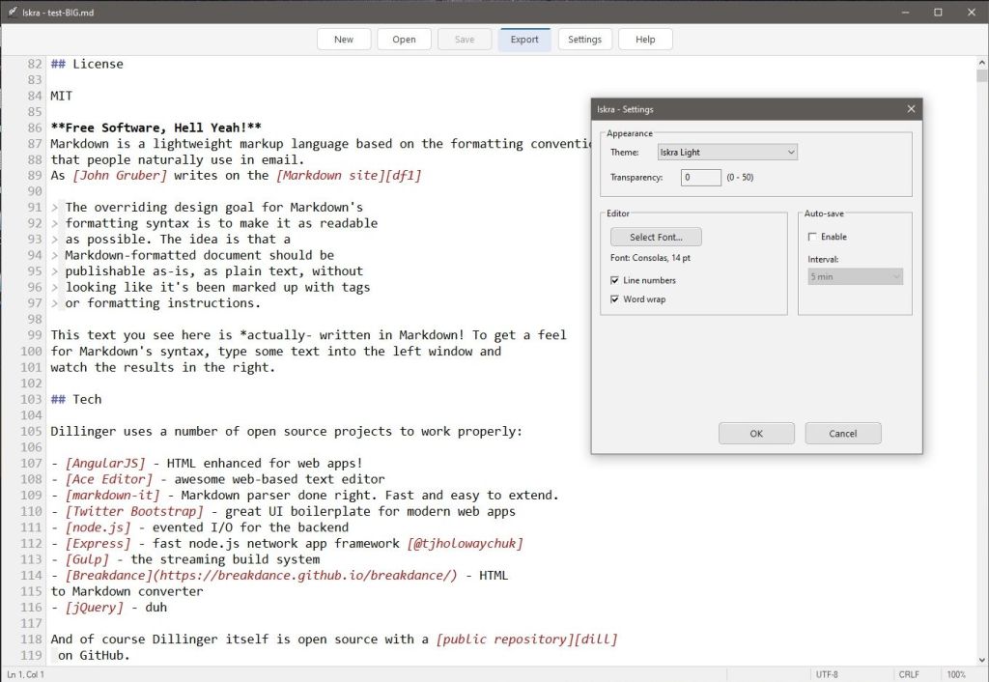Click the 100% zoom level in status bar
The image size is (989, 682).
(956, 674)
